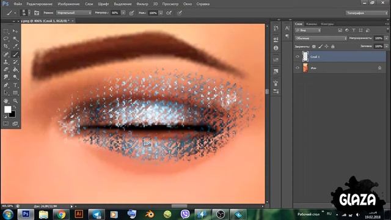Select the Brush tool in toolbox
Image resolution: width=391 pixels, height=220 pixels.
pyautogui.click(x=15, y=54)
